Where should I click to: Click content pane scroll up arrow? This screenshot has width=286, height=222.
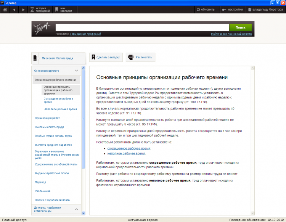[252, 68]
